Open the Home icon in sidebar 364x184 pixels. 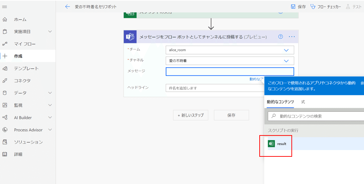(5, 20)
